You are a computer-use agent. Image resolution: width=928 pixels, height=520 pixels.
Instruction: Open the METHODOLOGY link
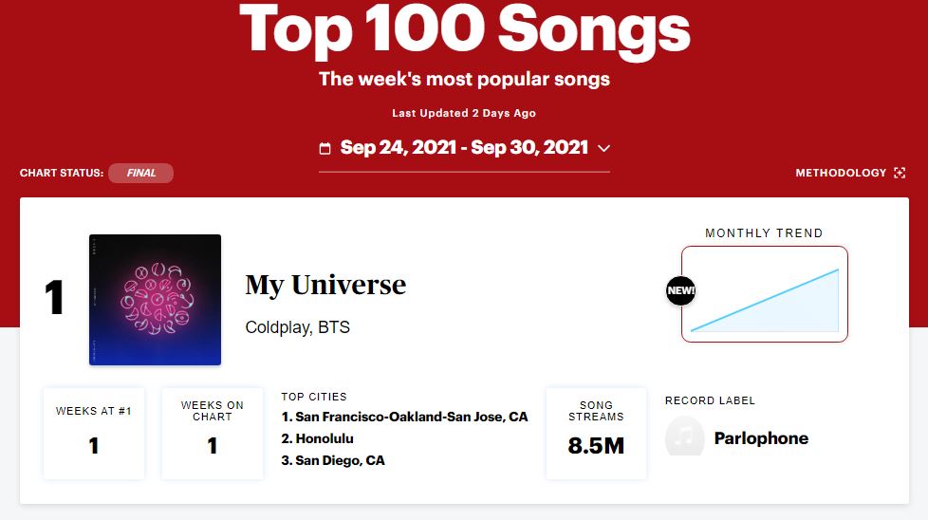(x=840, y=173)
